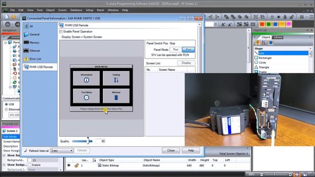This screenshot has height=177, width=315.
Task: Switch to Library tab in Object List
Action: [278, 37]
